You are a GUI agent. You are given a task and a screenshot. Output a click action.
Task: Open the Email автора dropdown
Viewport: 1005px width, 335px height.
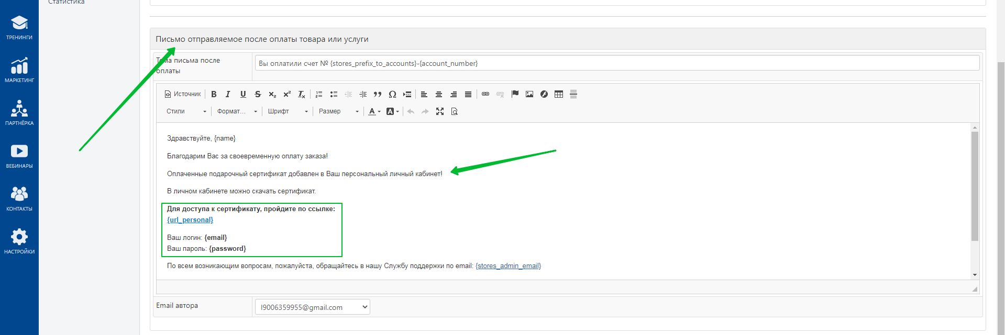(x=312, y=307)
